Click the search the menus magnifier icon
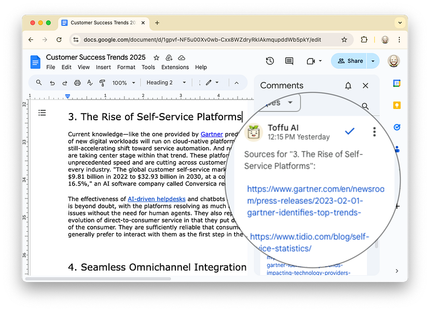 pos(39,82)
